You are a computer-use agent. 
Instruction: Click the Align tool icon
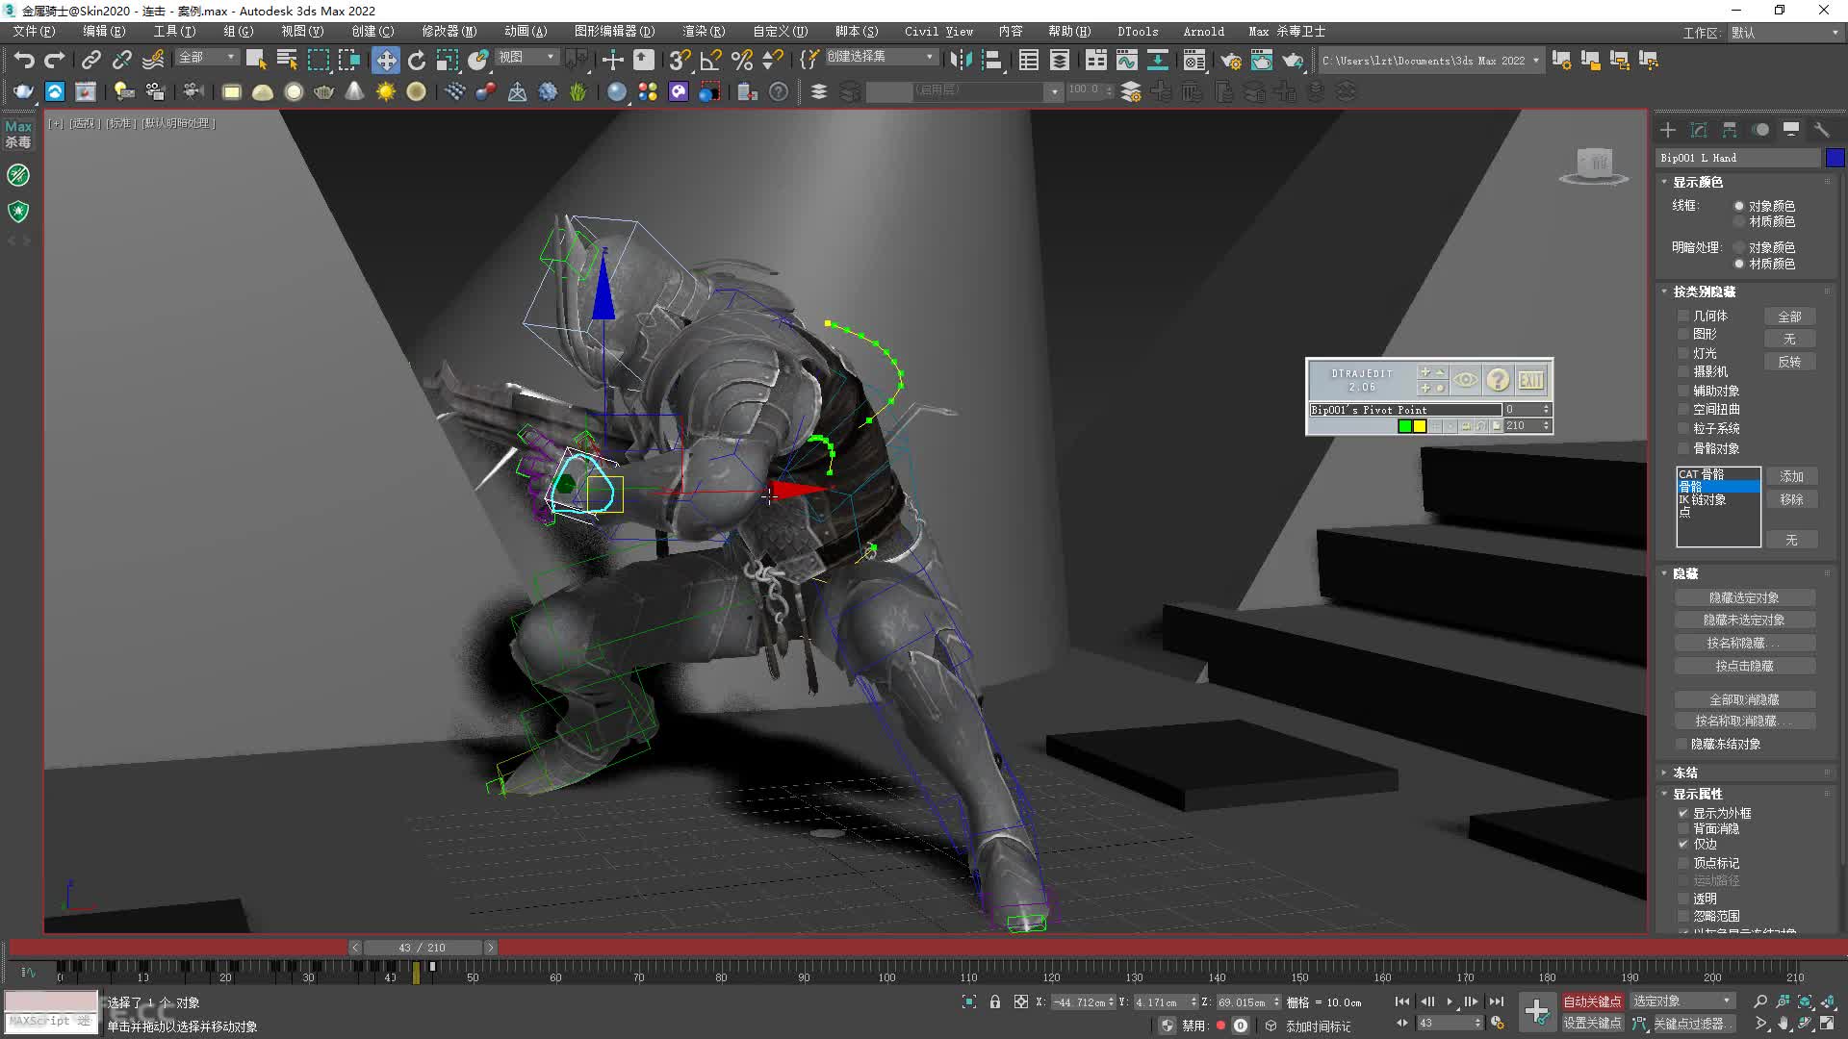(x=991, y=60)
